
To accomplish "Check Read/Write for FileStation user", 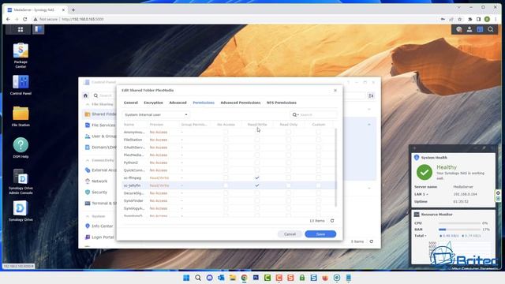I will (x=257, y=140).
